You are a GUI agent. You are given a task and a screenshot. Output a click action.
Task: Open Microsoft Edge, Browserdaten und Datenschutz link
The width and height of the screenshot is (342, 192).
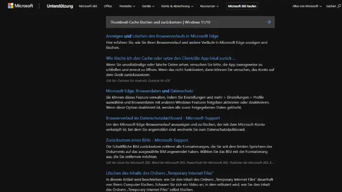(150, 91)
